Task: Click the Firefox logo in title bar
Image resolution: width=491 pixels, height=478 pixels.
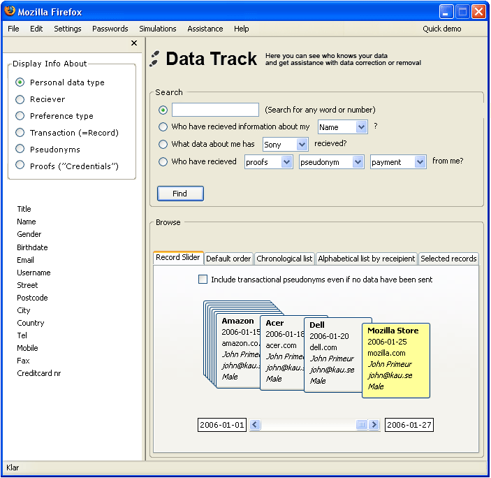Action: (9, 11)
